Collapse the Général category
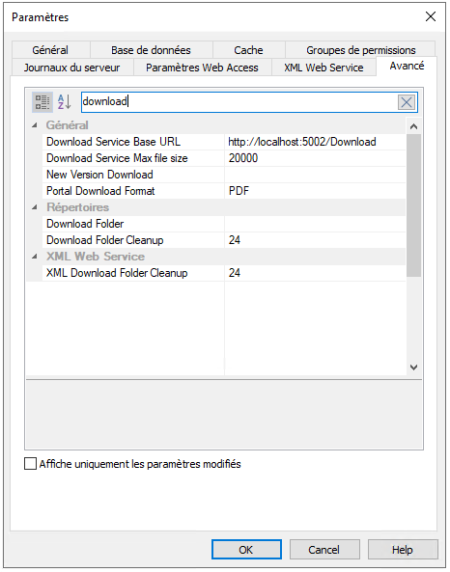450x572 pixels. pos(35,125)
